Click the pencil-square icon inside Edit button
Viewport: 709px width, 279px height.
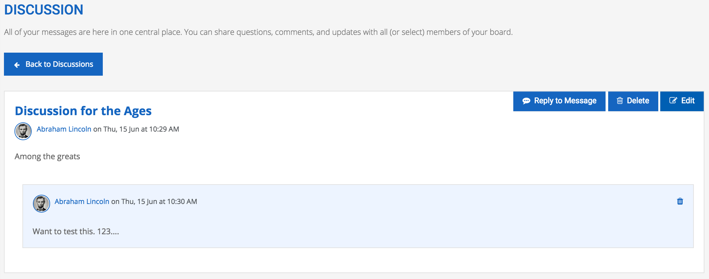pyautogui.click(x=673, y=100)
